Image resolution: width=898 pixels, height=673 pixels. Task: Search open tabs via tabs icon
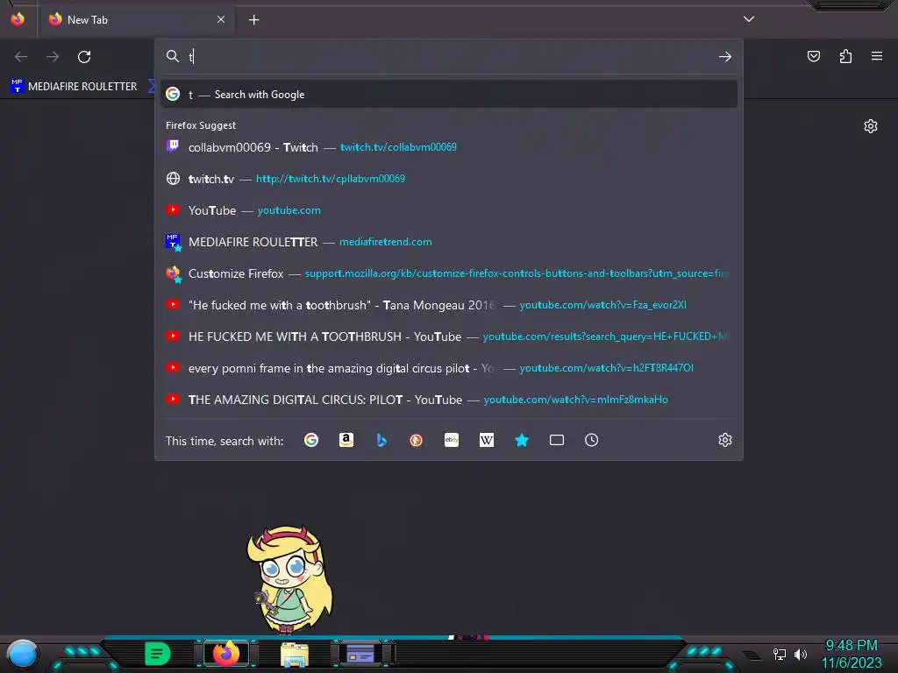pos(557,440)
